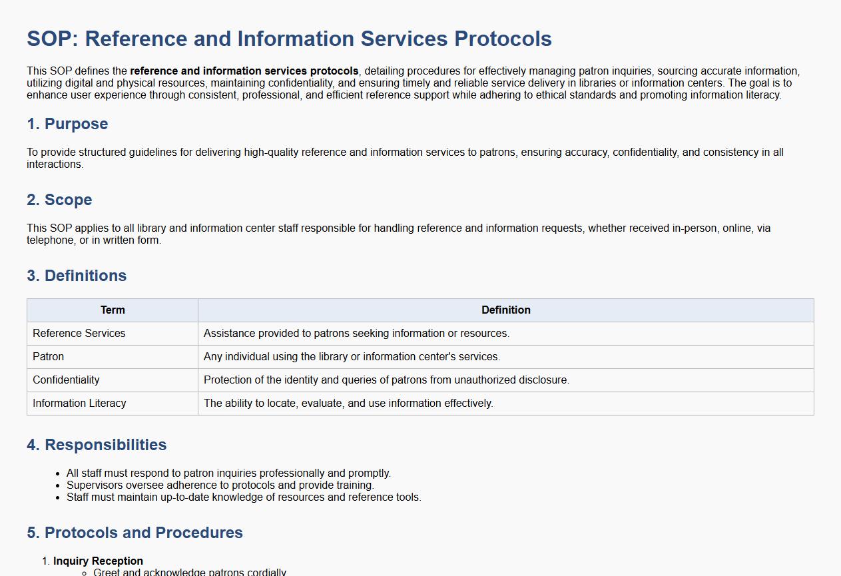This screenshot has height=576, width=841.
Task: Select the '5. Protocols and Procedures' heading
Action: (x=135, y=533)
